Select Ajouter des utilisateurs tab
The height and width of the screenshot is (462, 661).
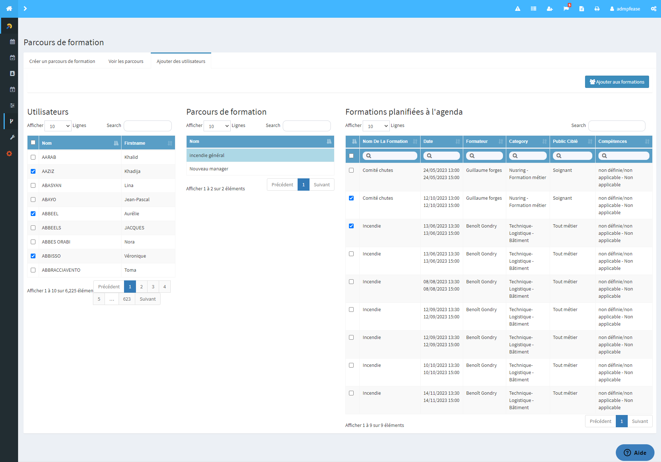[181, 61]
